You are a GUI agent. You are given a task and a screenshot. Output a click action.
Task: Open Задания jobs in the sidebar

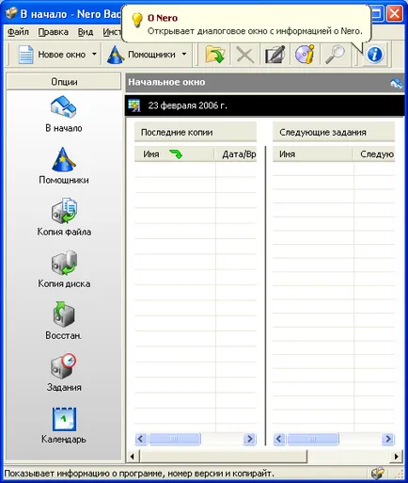pyautogui.click(x=64, y=373)
